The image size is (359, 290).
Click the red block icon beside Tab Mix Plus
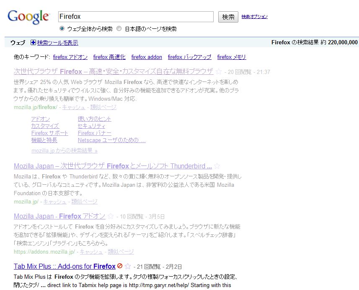[x=120, y=266]
